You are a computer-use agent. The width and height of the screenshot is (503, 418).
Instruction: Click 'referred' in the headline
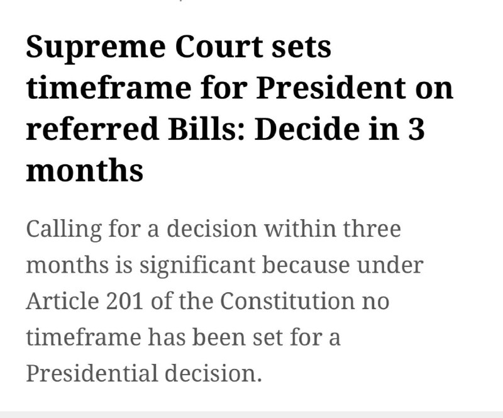(x=92, y=129)
